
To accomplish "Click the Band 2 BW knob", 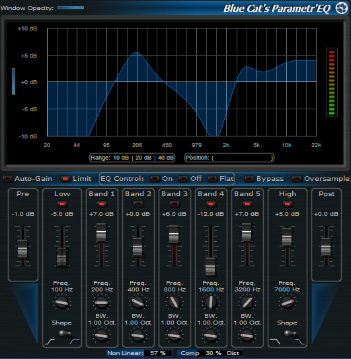I will point(137,336).
